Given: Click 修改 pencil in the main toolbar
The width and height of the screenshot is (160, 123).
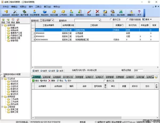Looking at the screenshot, I should tap(89, 13).
